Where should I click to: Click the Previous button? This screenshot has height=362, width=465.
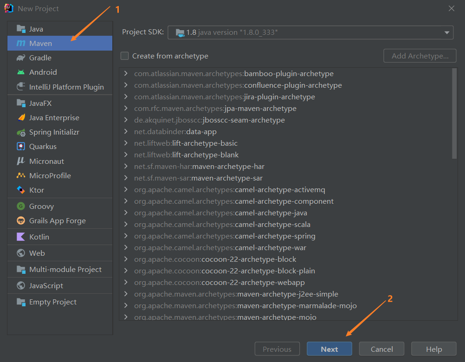277,349
